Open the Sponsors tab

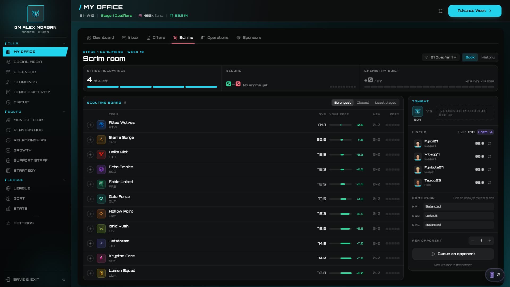point(249,38)
